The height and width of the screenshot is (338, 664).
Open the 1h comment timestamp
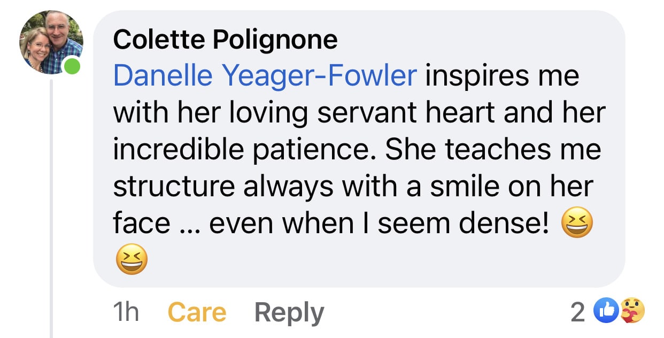pyautogui.click(x=126, y=312)
